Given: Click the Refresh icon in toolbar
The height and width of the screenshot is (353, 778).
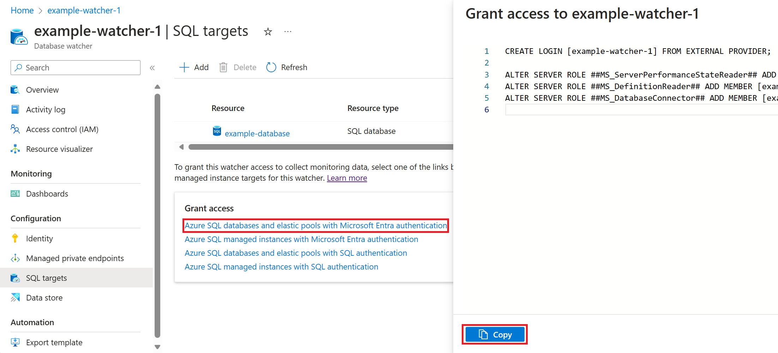Looking at the screenshot, I should click(271, 67).
